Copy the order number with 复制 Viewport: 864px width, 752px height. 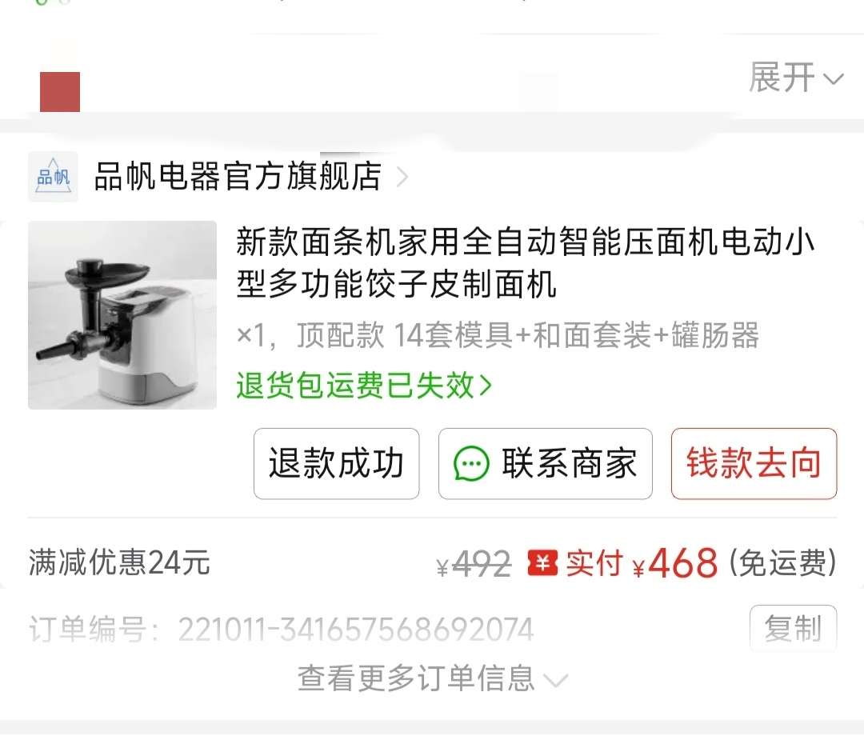793,628
